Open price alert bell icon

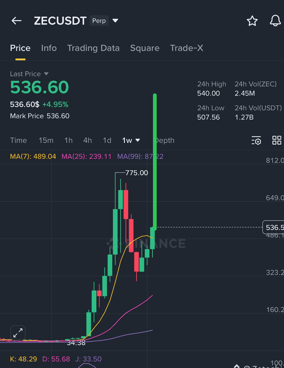point(275,21)
